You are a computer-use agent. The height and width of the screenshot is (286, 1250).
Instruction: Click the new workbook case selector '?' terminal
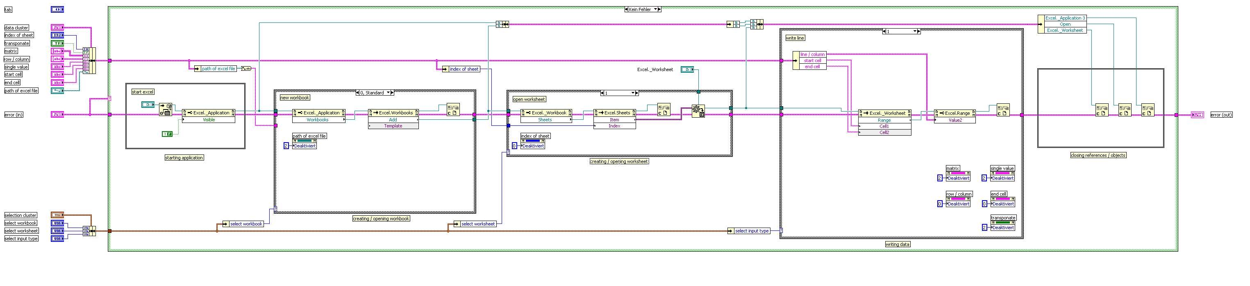276,209
